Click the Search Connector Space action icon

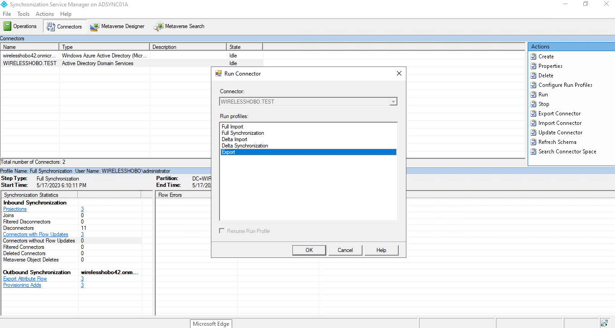click(x=534, y=152)
